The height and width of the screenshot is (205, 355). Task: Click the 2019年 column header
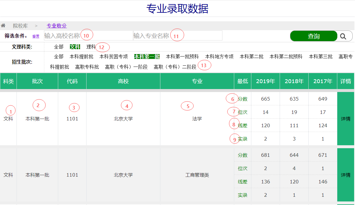pos(266,81)
